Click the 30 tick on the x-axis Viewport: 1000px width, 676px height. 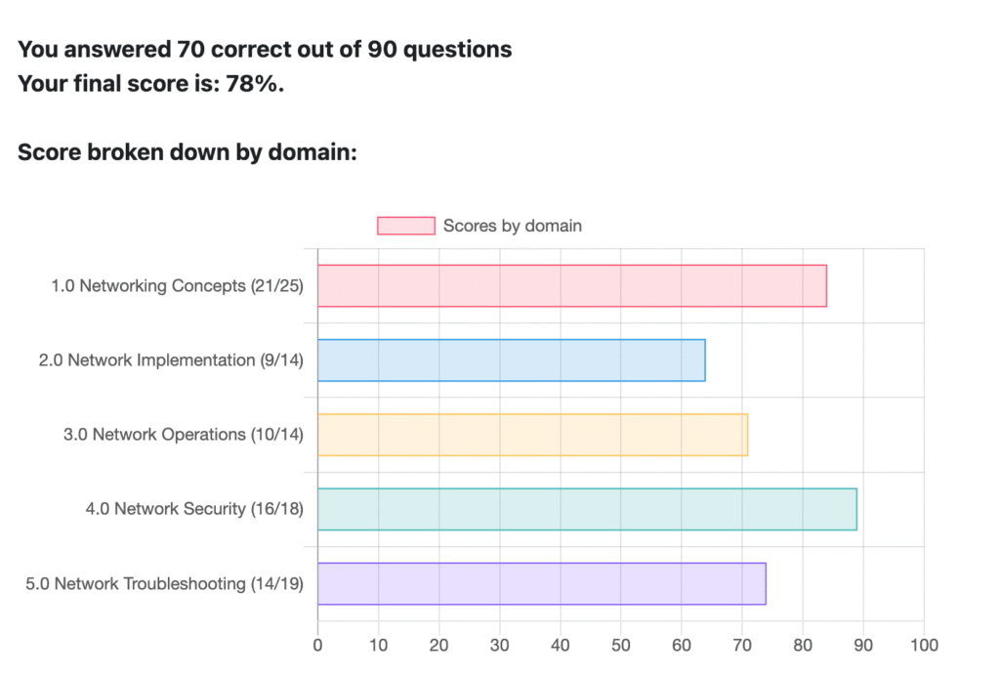(499, 645)
